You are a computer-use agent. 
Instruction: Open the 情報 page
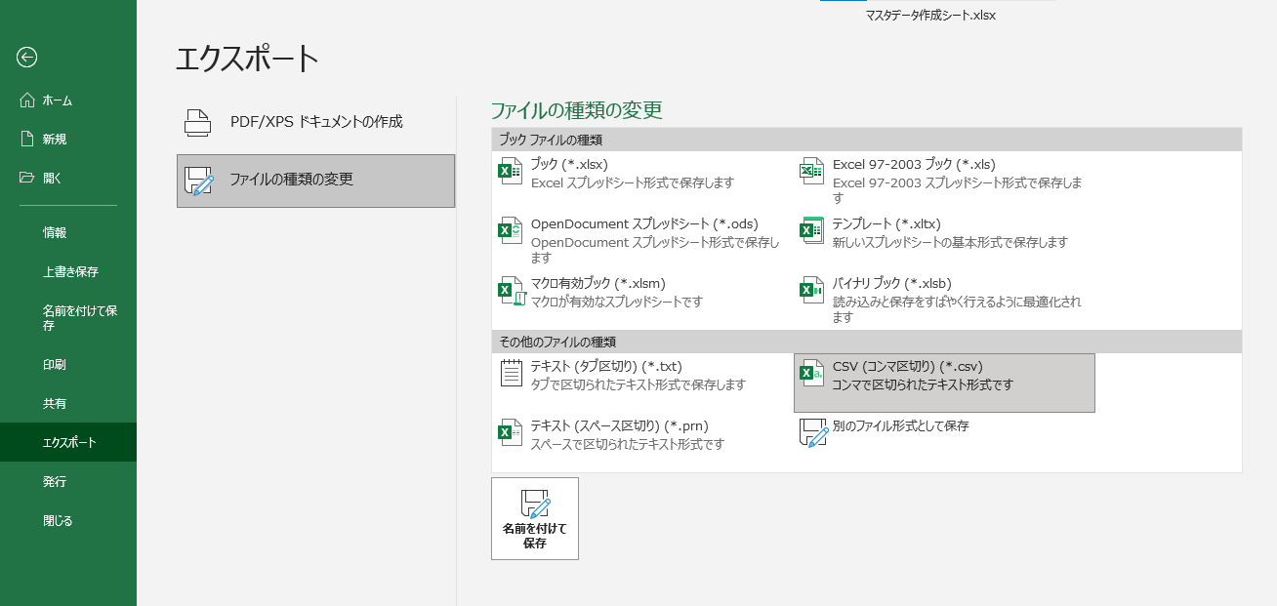tap(55, 233)
